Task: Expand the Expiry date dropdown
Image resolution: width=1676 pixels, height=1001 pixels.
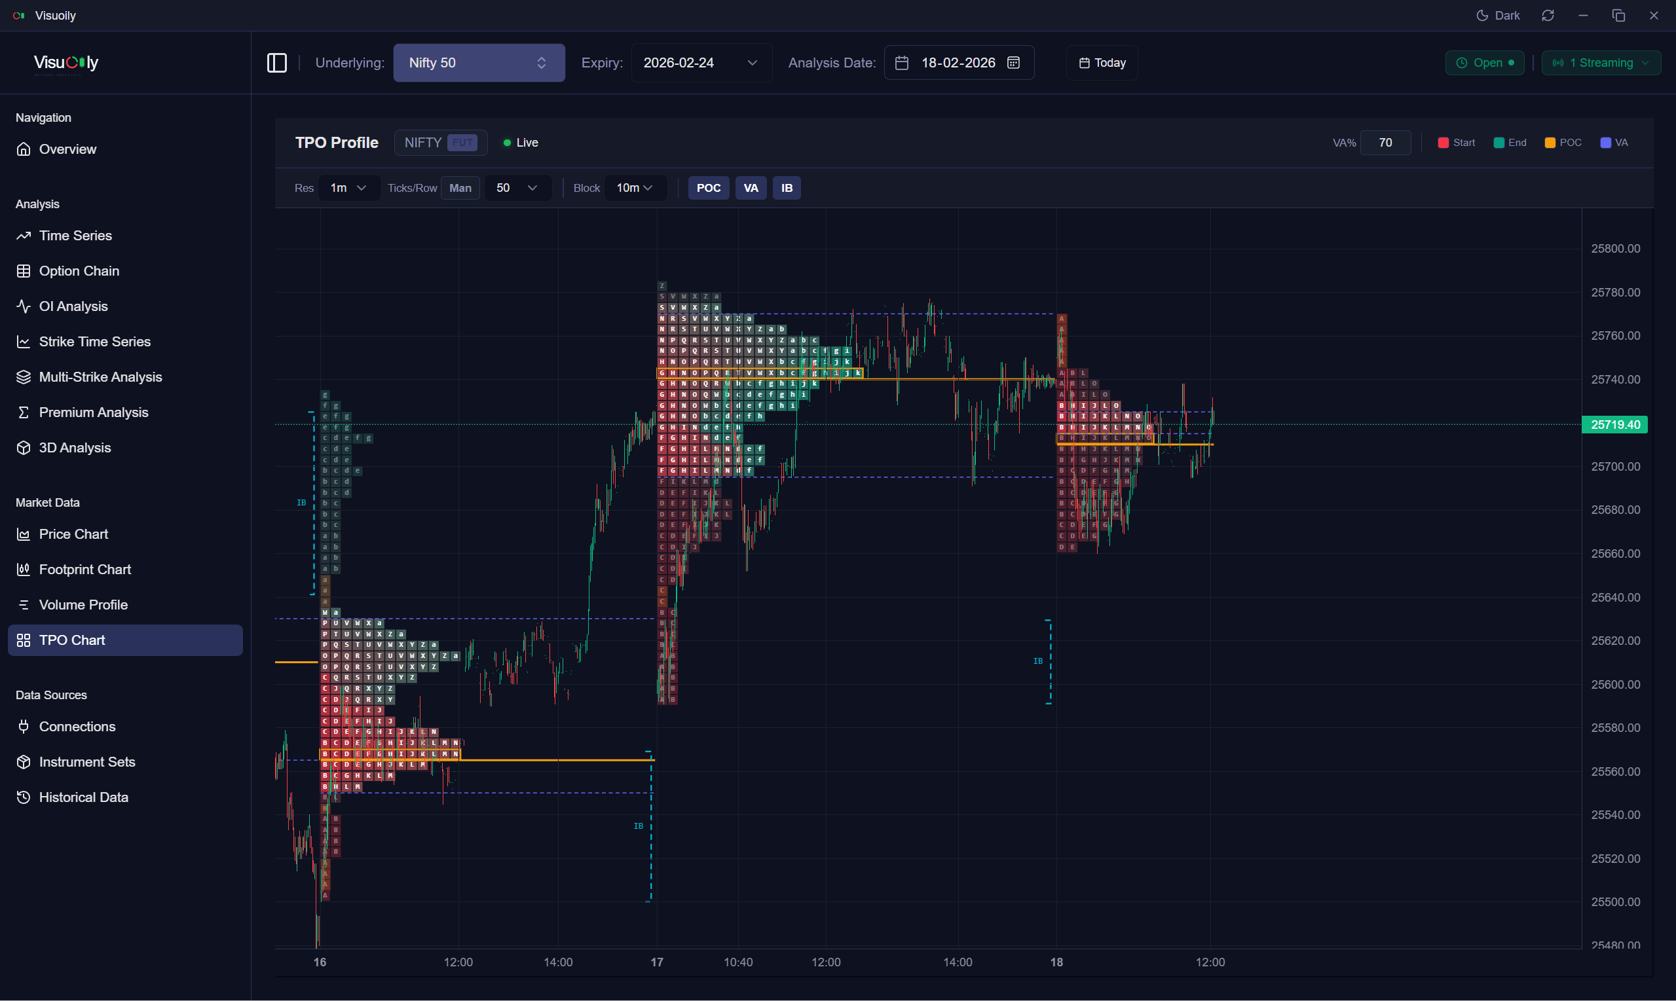Action: pos(700,62)
